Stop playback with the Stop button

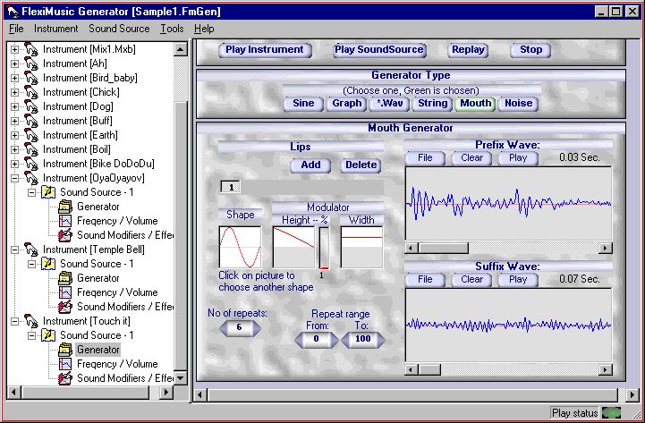coord(530,50)
